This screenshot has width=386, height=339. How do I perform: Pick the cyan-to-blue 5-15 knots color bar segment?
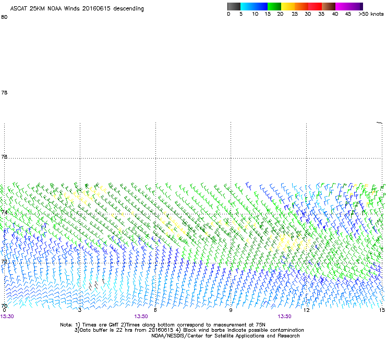254,6
